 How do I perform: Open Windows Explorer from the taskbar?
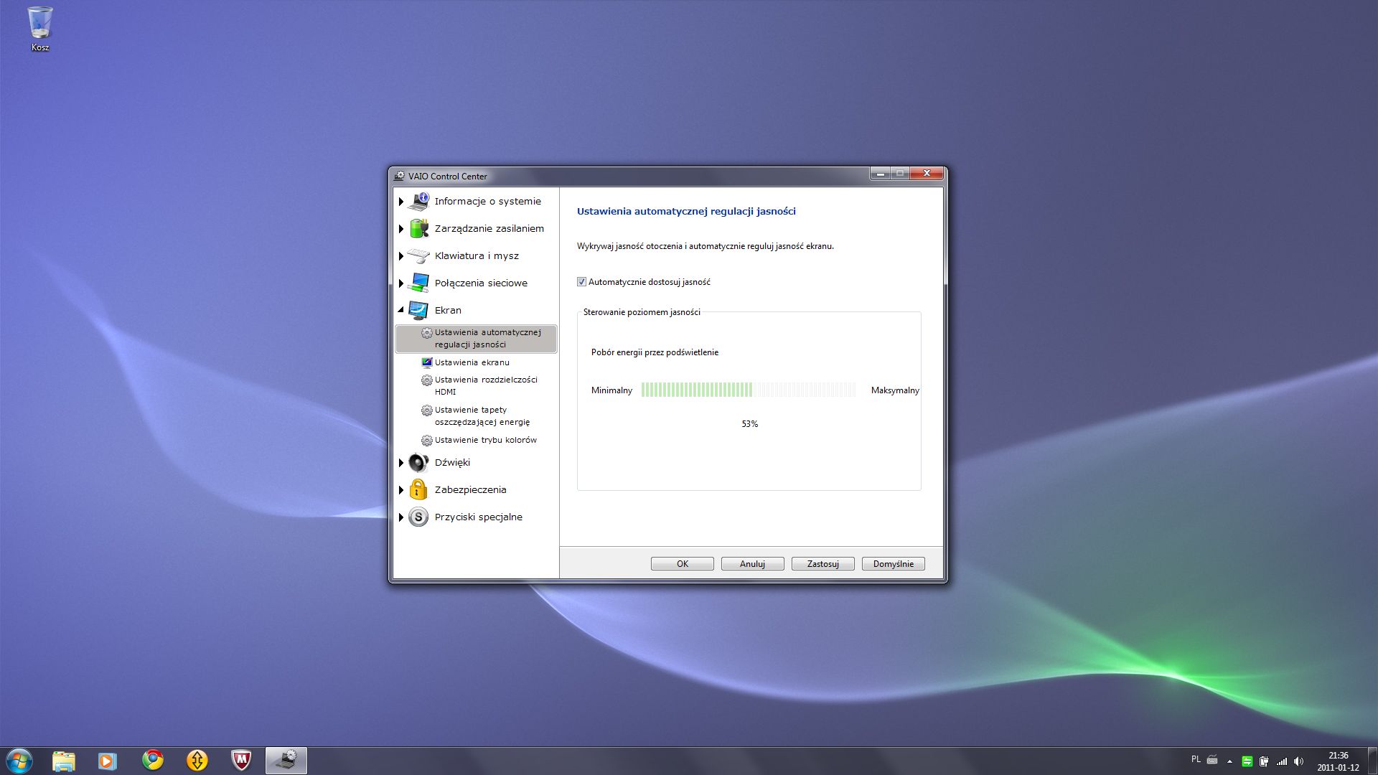click(64, 761)
